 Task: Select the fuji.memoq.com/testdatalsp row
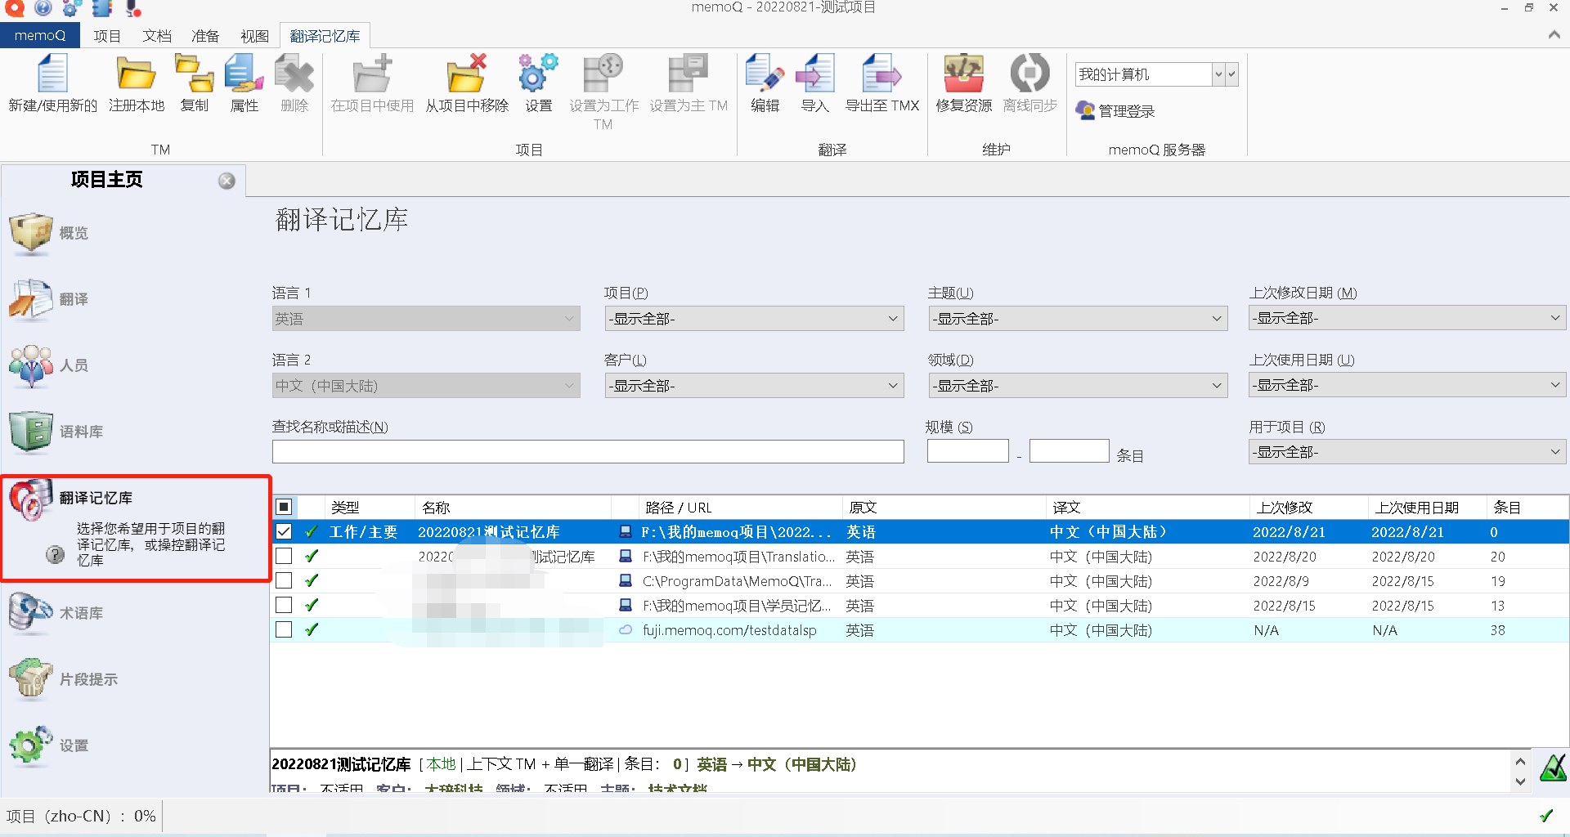(x=919, y=629)
